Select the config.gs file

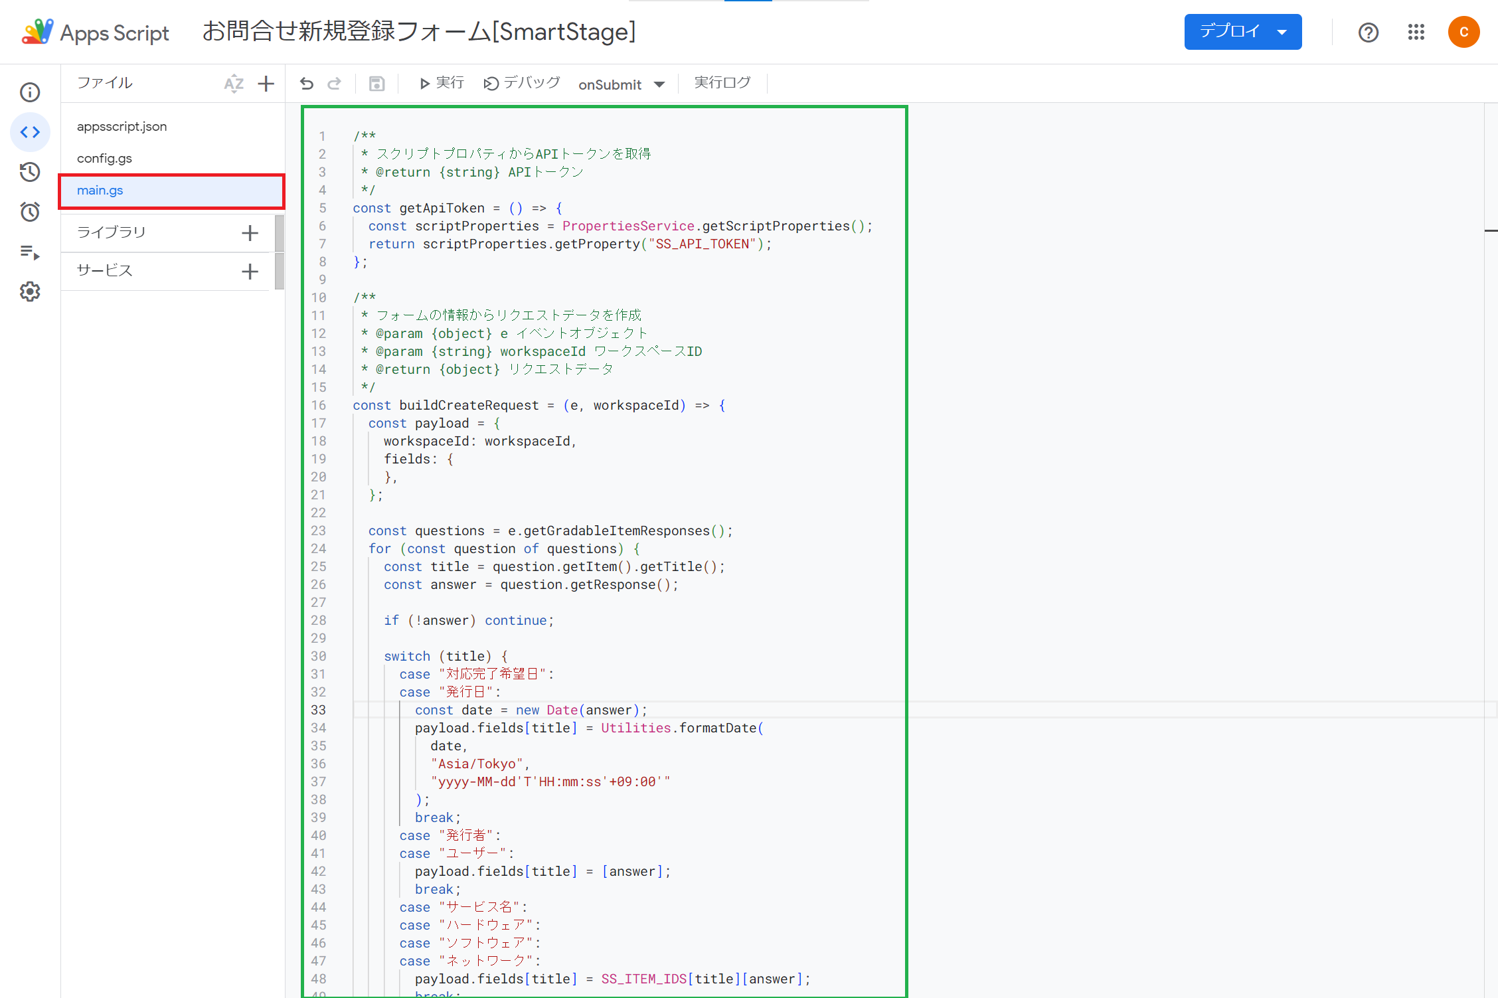coord(105,158)
